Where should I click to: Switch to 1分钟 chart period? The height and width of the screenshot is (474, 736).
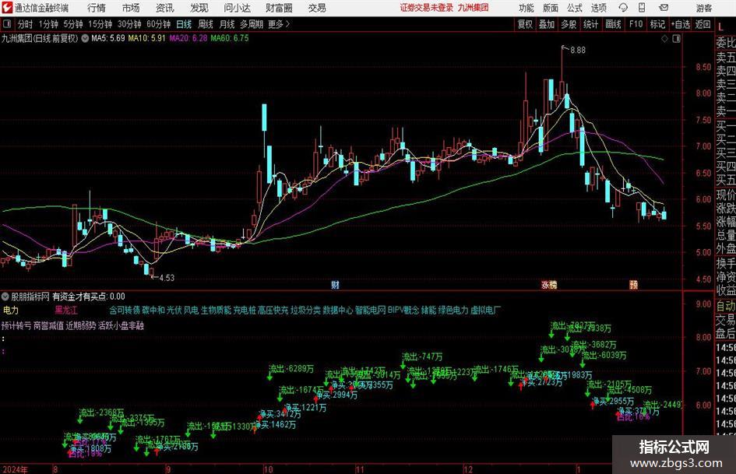[48, 24]
